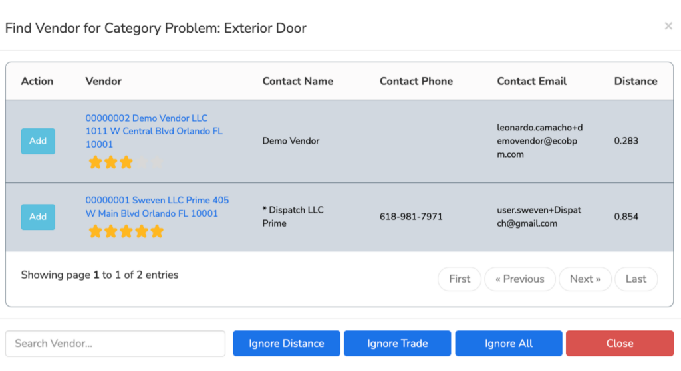This screenshot has width=681, height=371.
Task: Go to the Next page
Action: [585, 279]
